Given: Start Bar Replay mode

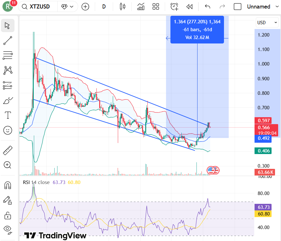Looking at the screenshot, I should [189, 6].
